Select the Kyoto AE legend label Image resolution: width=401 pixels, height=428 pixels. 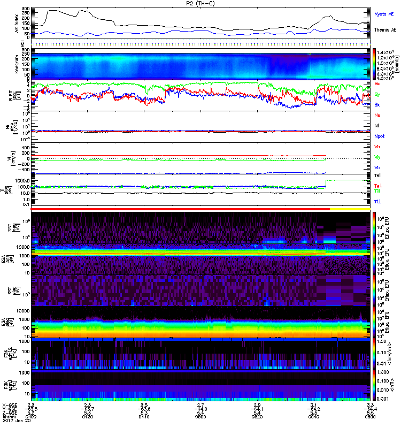coord(384,14)
